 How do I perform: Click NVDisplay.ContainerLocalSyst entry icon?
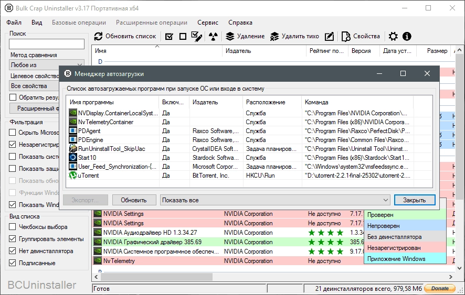72,113
